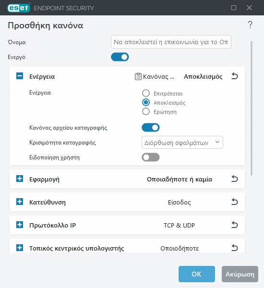Screen dimensions: 264x288
Task: Expand the Εφαρμογή section
Action: tap(20, 179)
